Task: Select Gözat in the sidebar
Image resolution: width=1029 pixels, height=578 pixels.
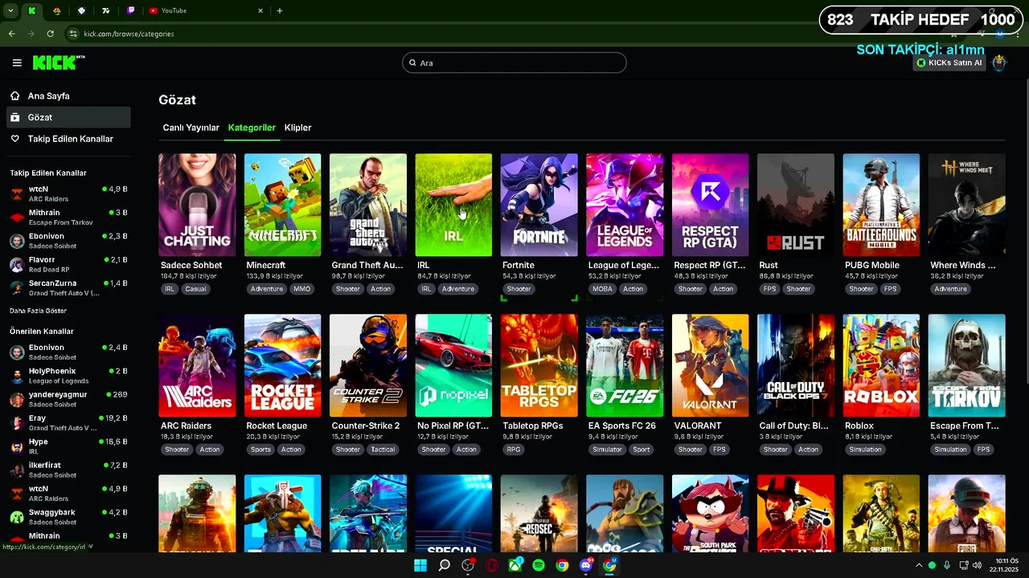Action: point(68,117)
